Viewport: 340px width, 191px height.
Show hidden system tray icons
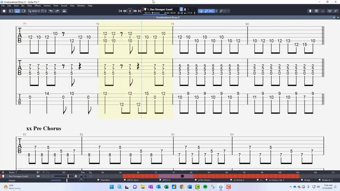291,187
